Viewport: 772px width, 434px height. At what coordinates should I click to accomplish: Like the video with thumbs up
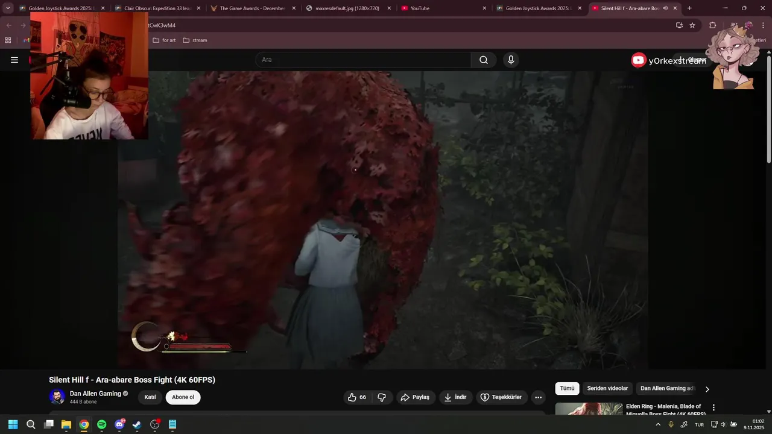357,397
